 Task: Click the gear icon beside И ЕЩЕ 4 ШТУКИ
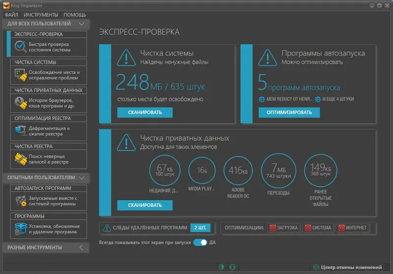(x=317, y=99)
